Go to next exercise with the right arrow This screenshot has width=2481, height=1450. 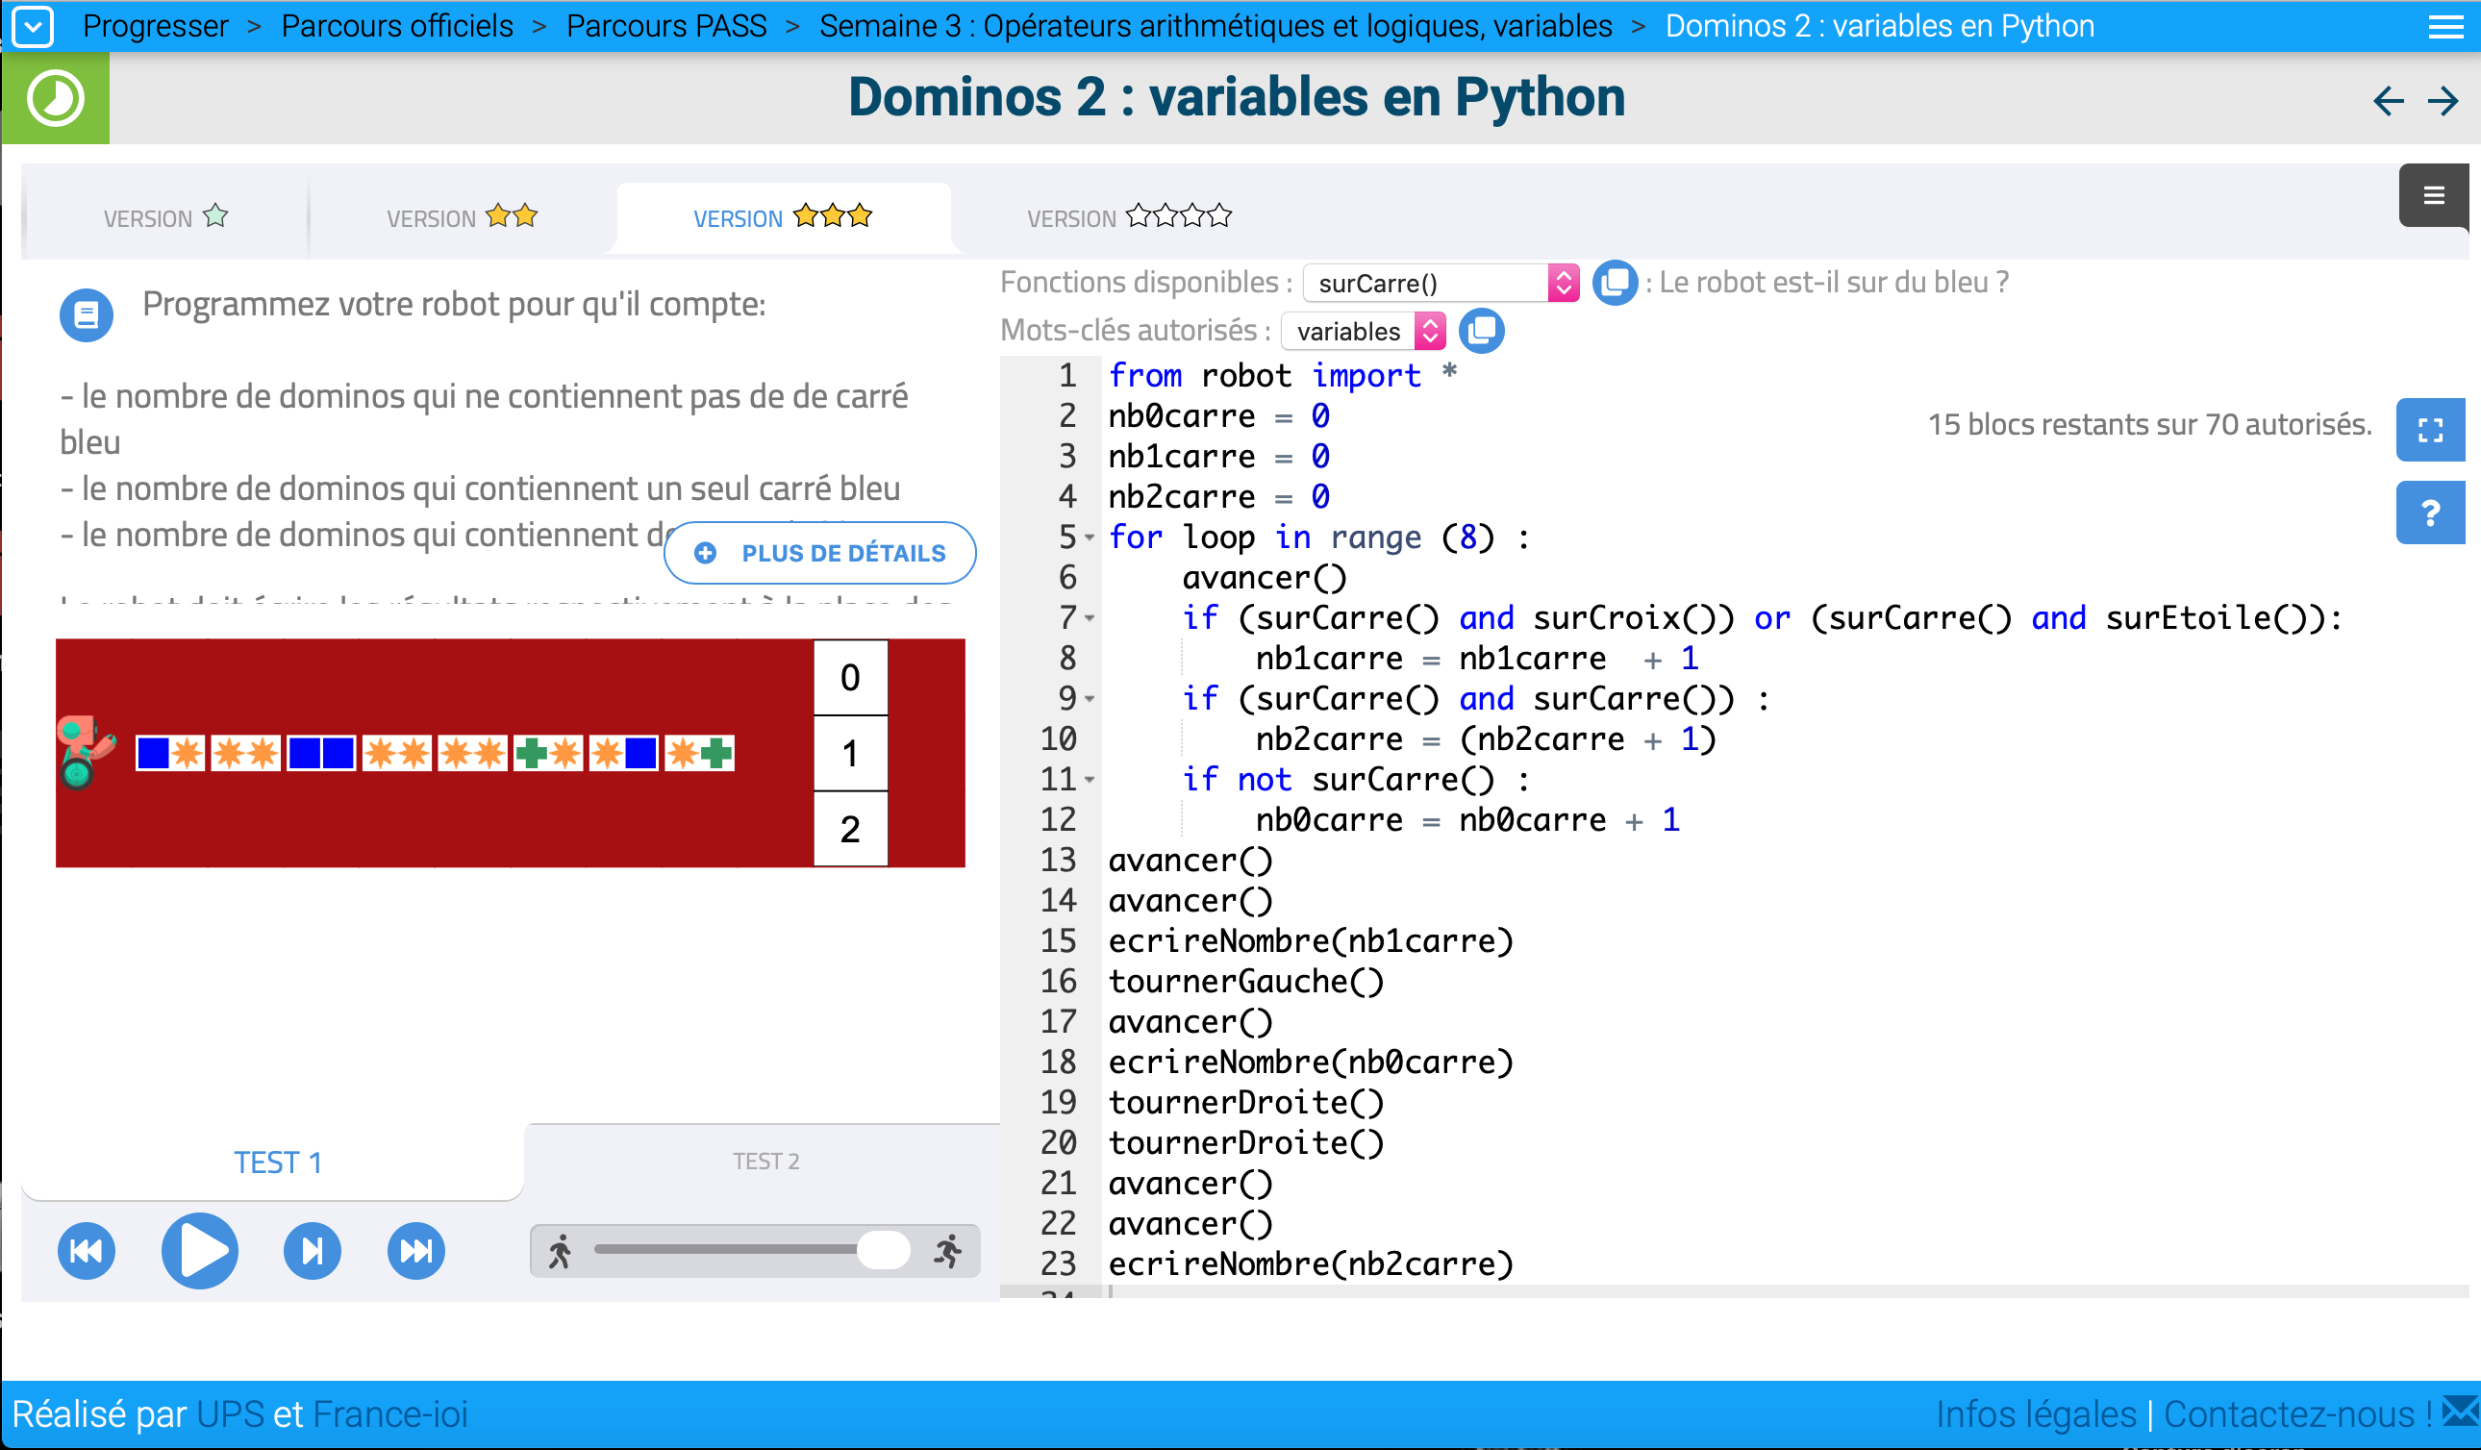tap(2443, 100)
